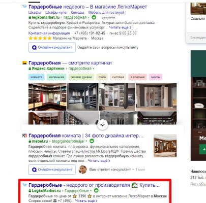Open the Спальня thumbnail in right card
The height and width of the screenshot is (203, 206).
(198, 9)
